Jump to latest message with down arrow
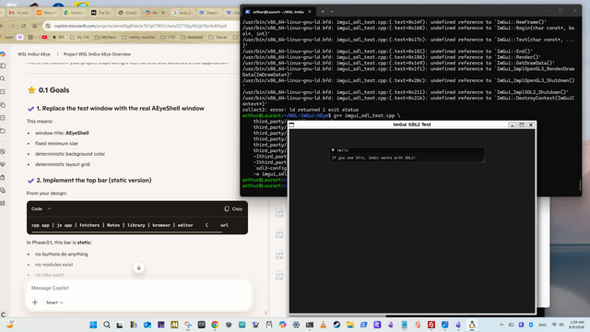 pos(139,267)
